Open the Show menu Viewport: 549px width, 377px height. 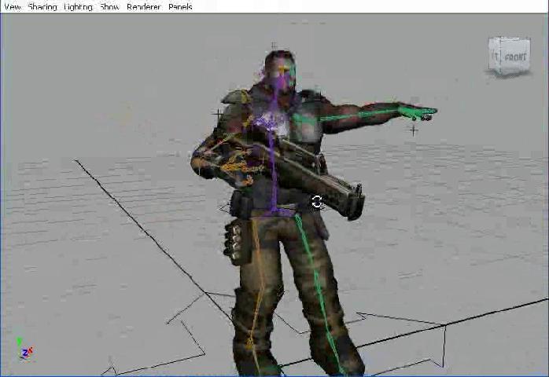109,6
